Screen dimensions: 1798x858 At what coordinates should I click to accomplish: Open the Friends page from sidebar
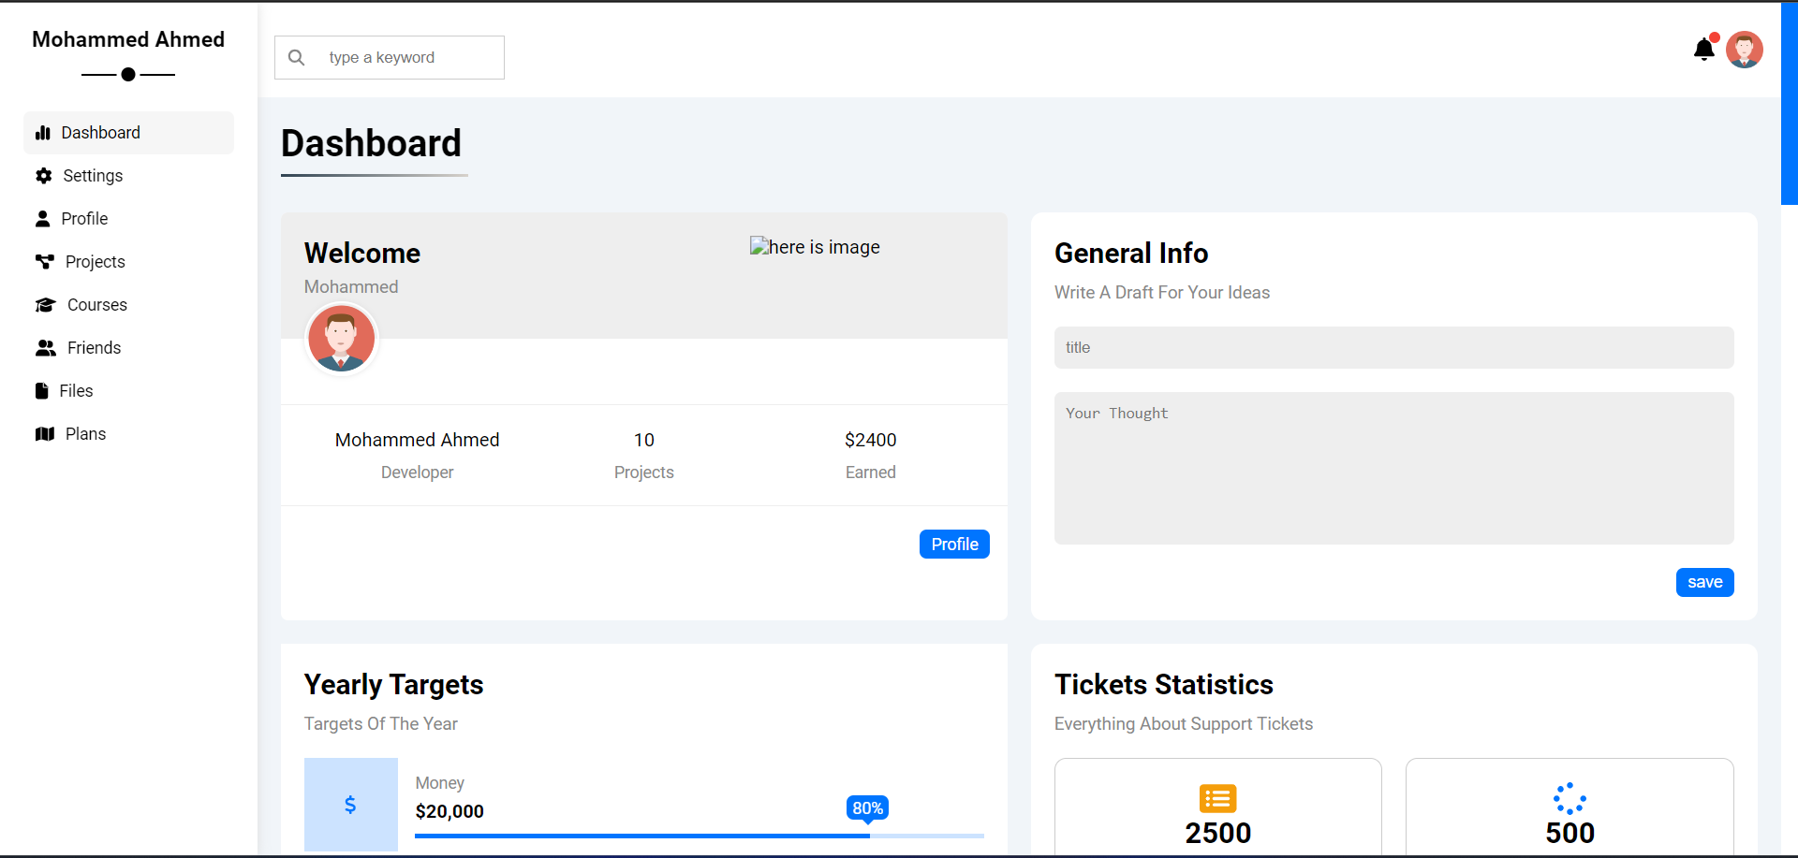click(128, 348)
